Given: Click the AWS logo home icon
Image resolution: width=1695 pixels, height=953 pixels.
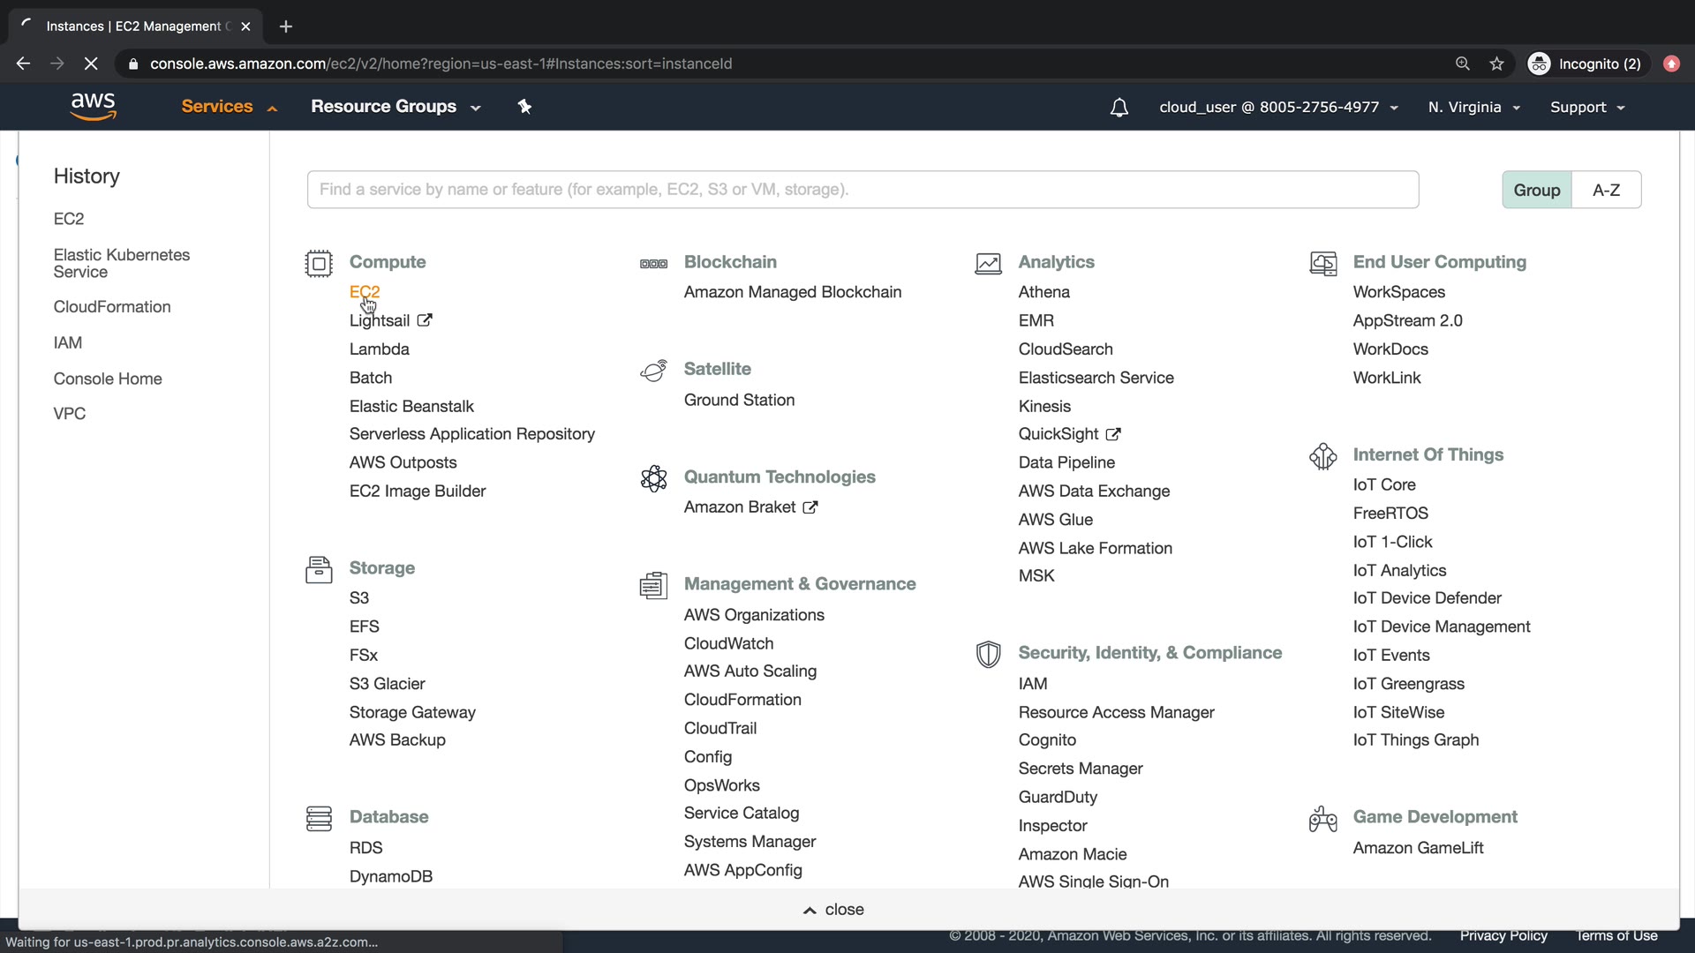Looking at the screenshot, I should point(93,106).
